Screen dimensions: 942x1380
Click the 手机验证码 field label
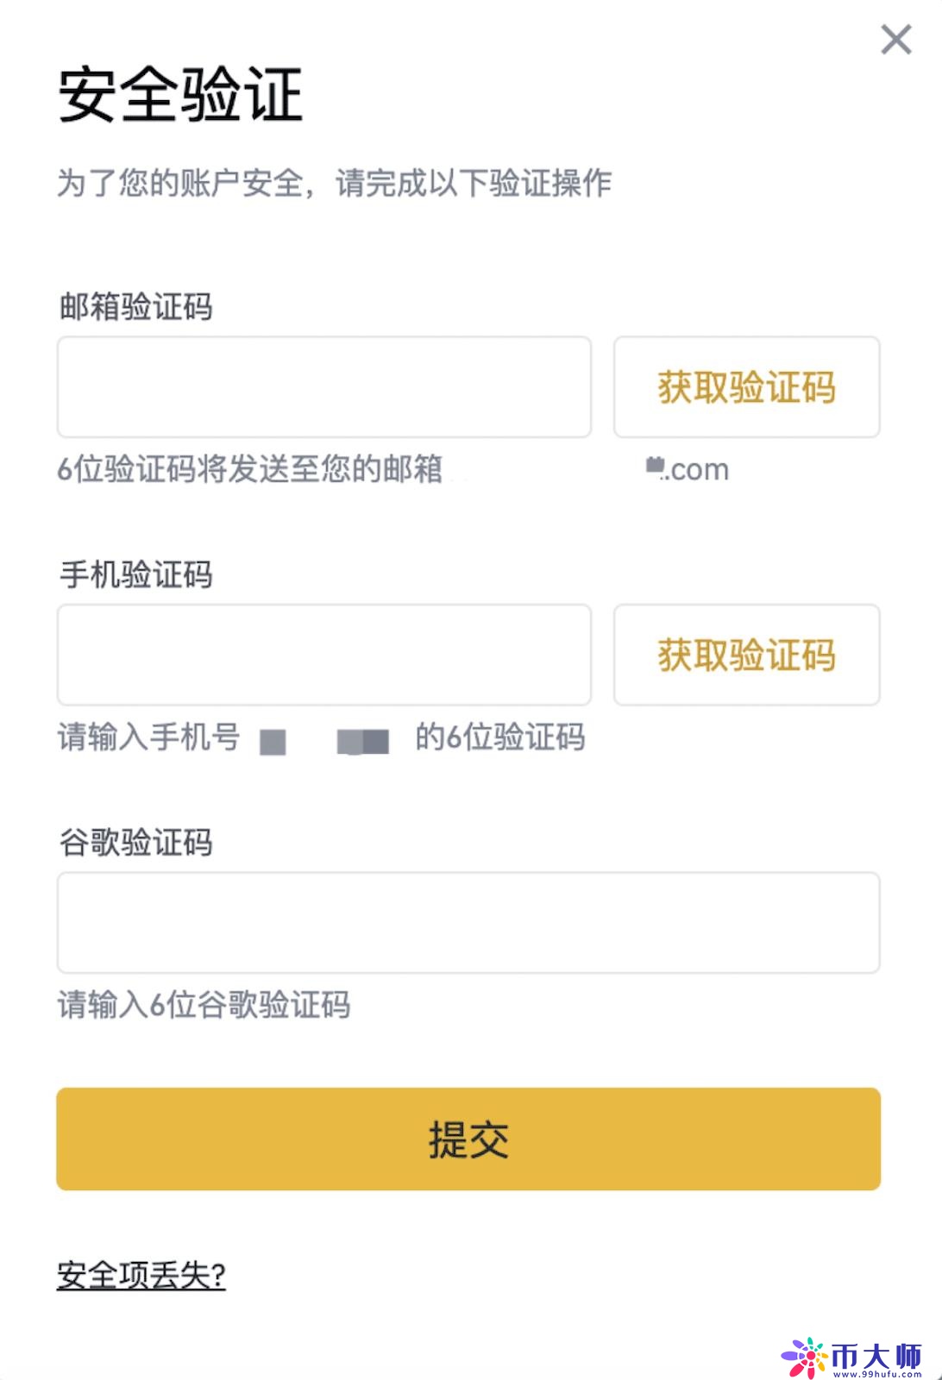tap(135, 574)
